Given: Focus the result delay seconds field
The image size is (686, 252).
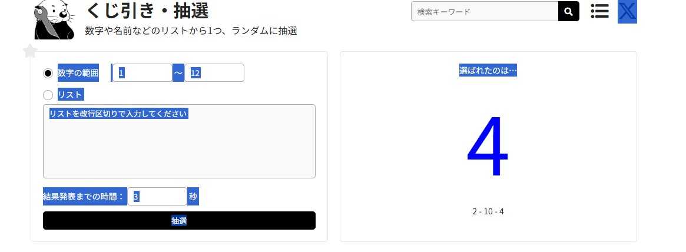Looking at the screenshot, I should pyautogui.click(x=157, y=197).
